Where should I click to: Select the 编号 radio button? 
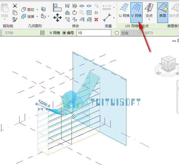coord(64,33)
